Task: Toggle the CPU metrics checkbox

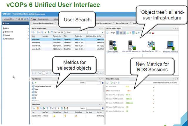Action: pyautogui.click(x=32, y=92)
